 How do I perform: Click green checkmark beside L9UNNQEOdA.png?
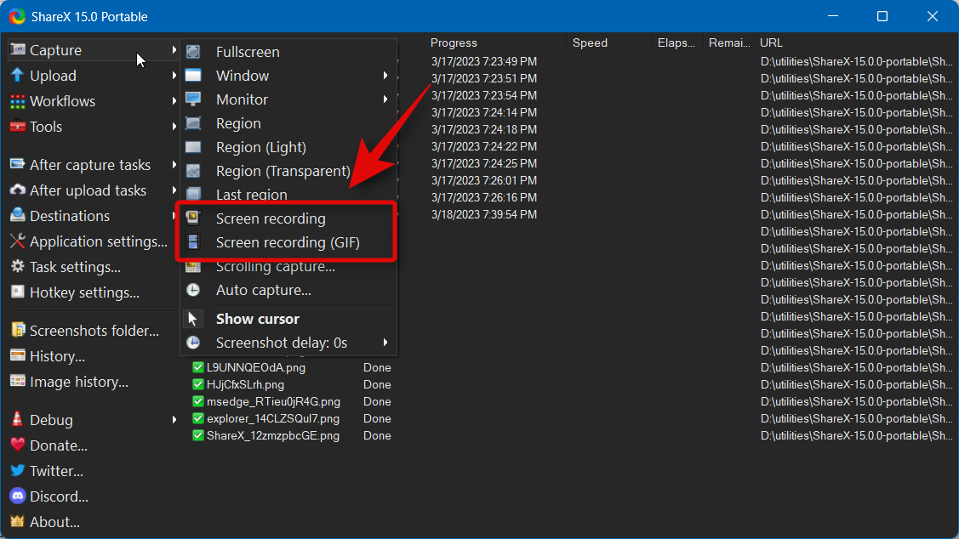[x=198, y=367]
